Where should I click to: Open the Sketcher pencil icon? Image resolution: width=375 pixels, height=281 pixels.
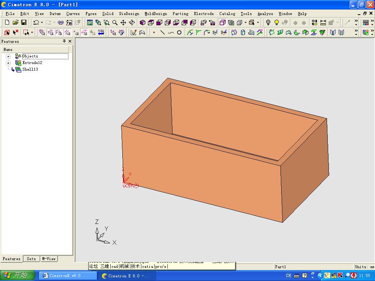pyautogui.click(x=133, y=32)
